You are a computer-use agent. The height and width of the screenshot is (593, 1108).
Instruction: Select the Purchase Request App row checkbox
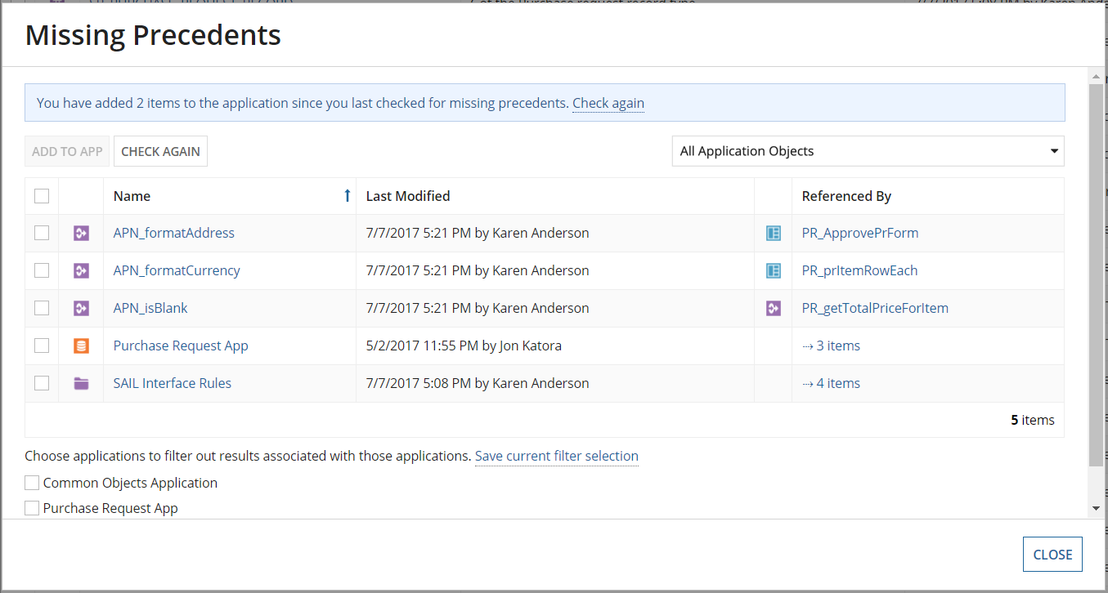click(x=42, y=346)
